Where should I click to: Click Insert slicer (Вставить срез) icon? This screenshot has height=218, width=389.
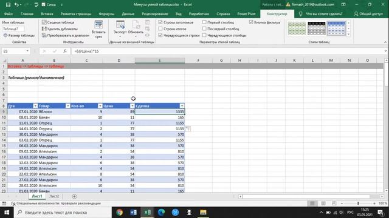click(x=98, y=29)
